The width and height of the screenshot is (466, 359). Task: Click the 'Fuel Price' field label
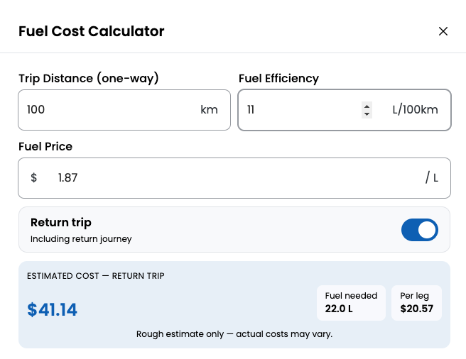coord(45,147)
